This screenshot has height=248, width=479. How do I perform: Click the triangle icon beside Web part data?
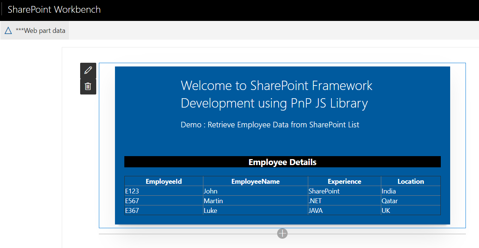pyautogui.click(x=8, y=31)
